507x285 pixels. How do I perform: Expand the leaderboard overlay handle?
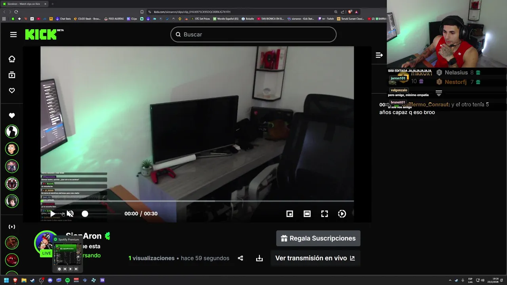point(438,93)
